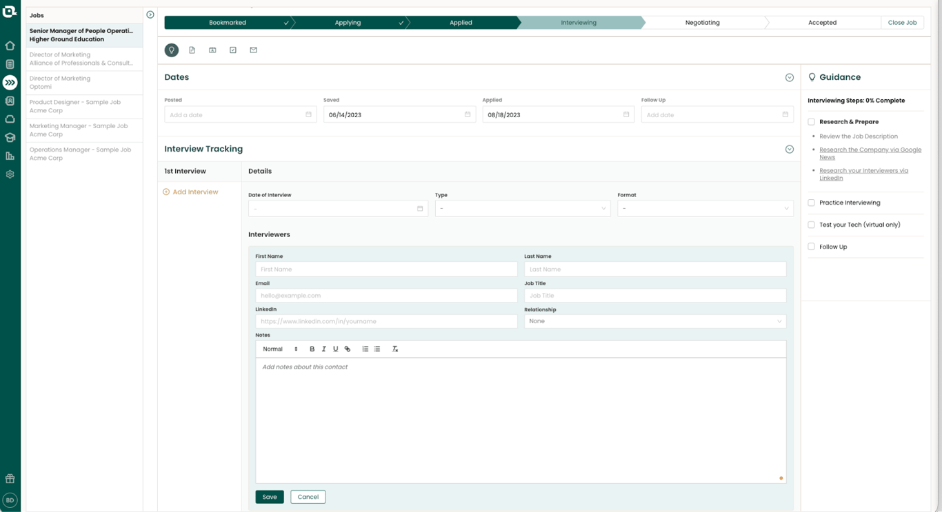Save the interviewer details
942x512 pixels.
[x=270, y=497]
